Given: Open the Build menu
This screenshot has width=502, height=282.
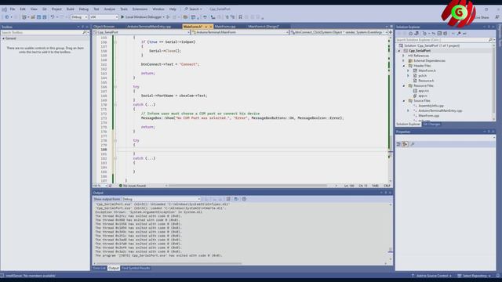Looking at the screenshot, I should click(70, 9).
